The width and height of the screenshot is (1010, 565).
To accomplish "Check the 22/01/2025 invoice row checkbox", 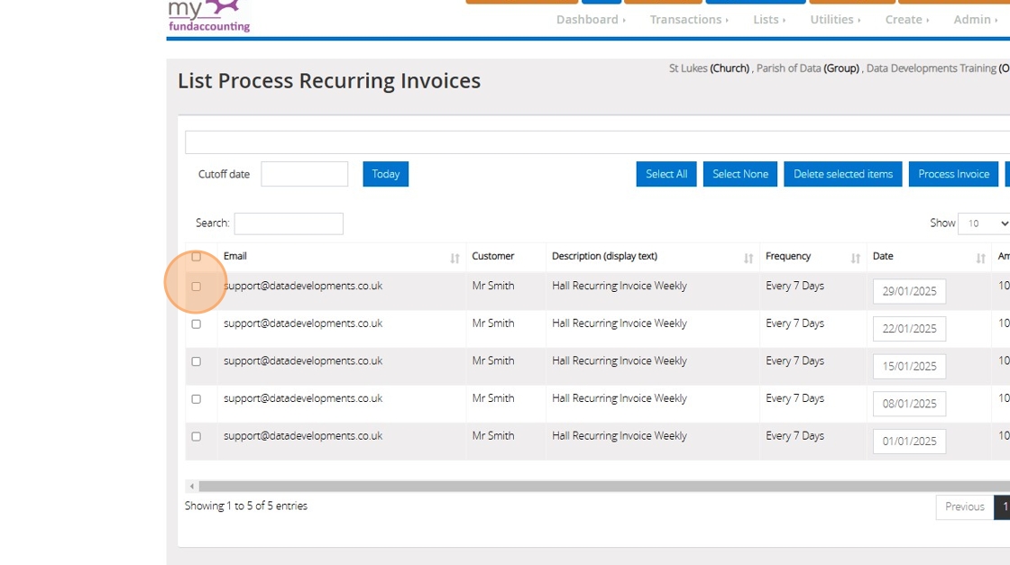I will point(196,324).
